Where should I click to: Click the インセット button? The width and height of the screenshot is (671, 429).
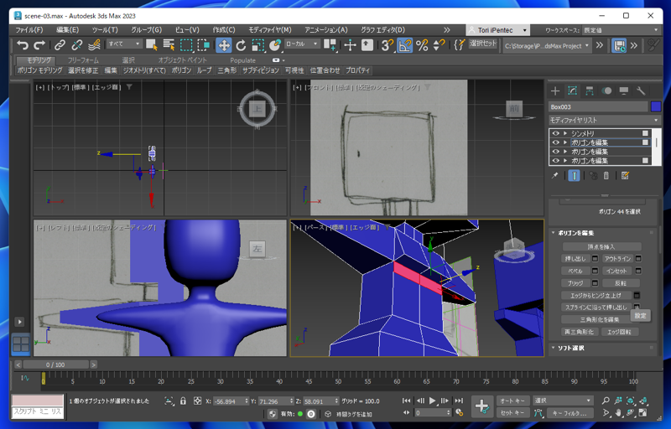point(616,271)
